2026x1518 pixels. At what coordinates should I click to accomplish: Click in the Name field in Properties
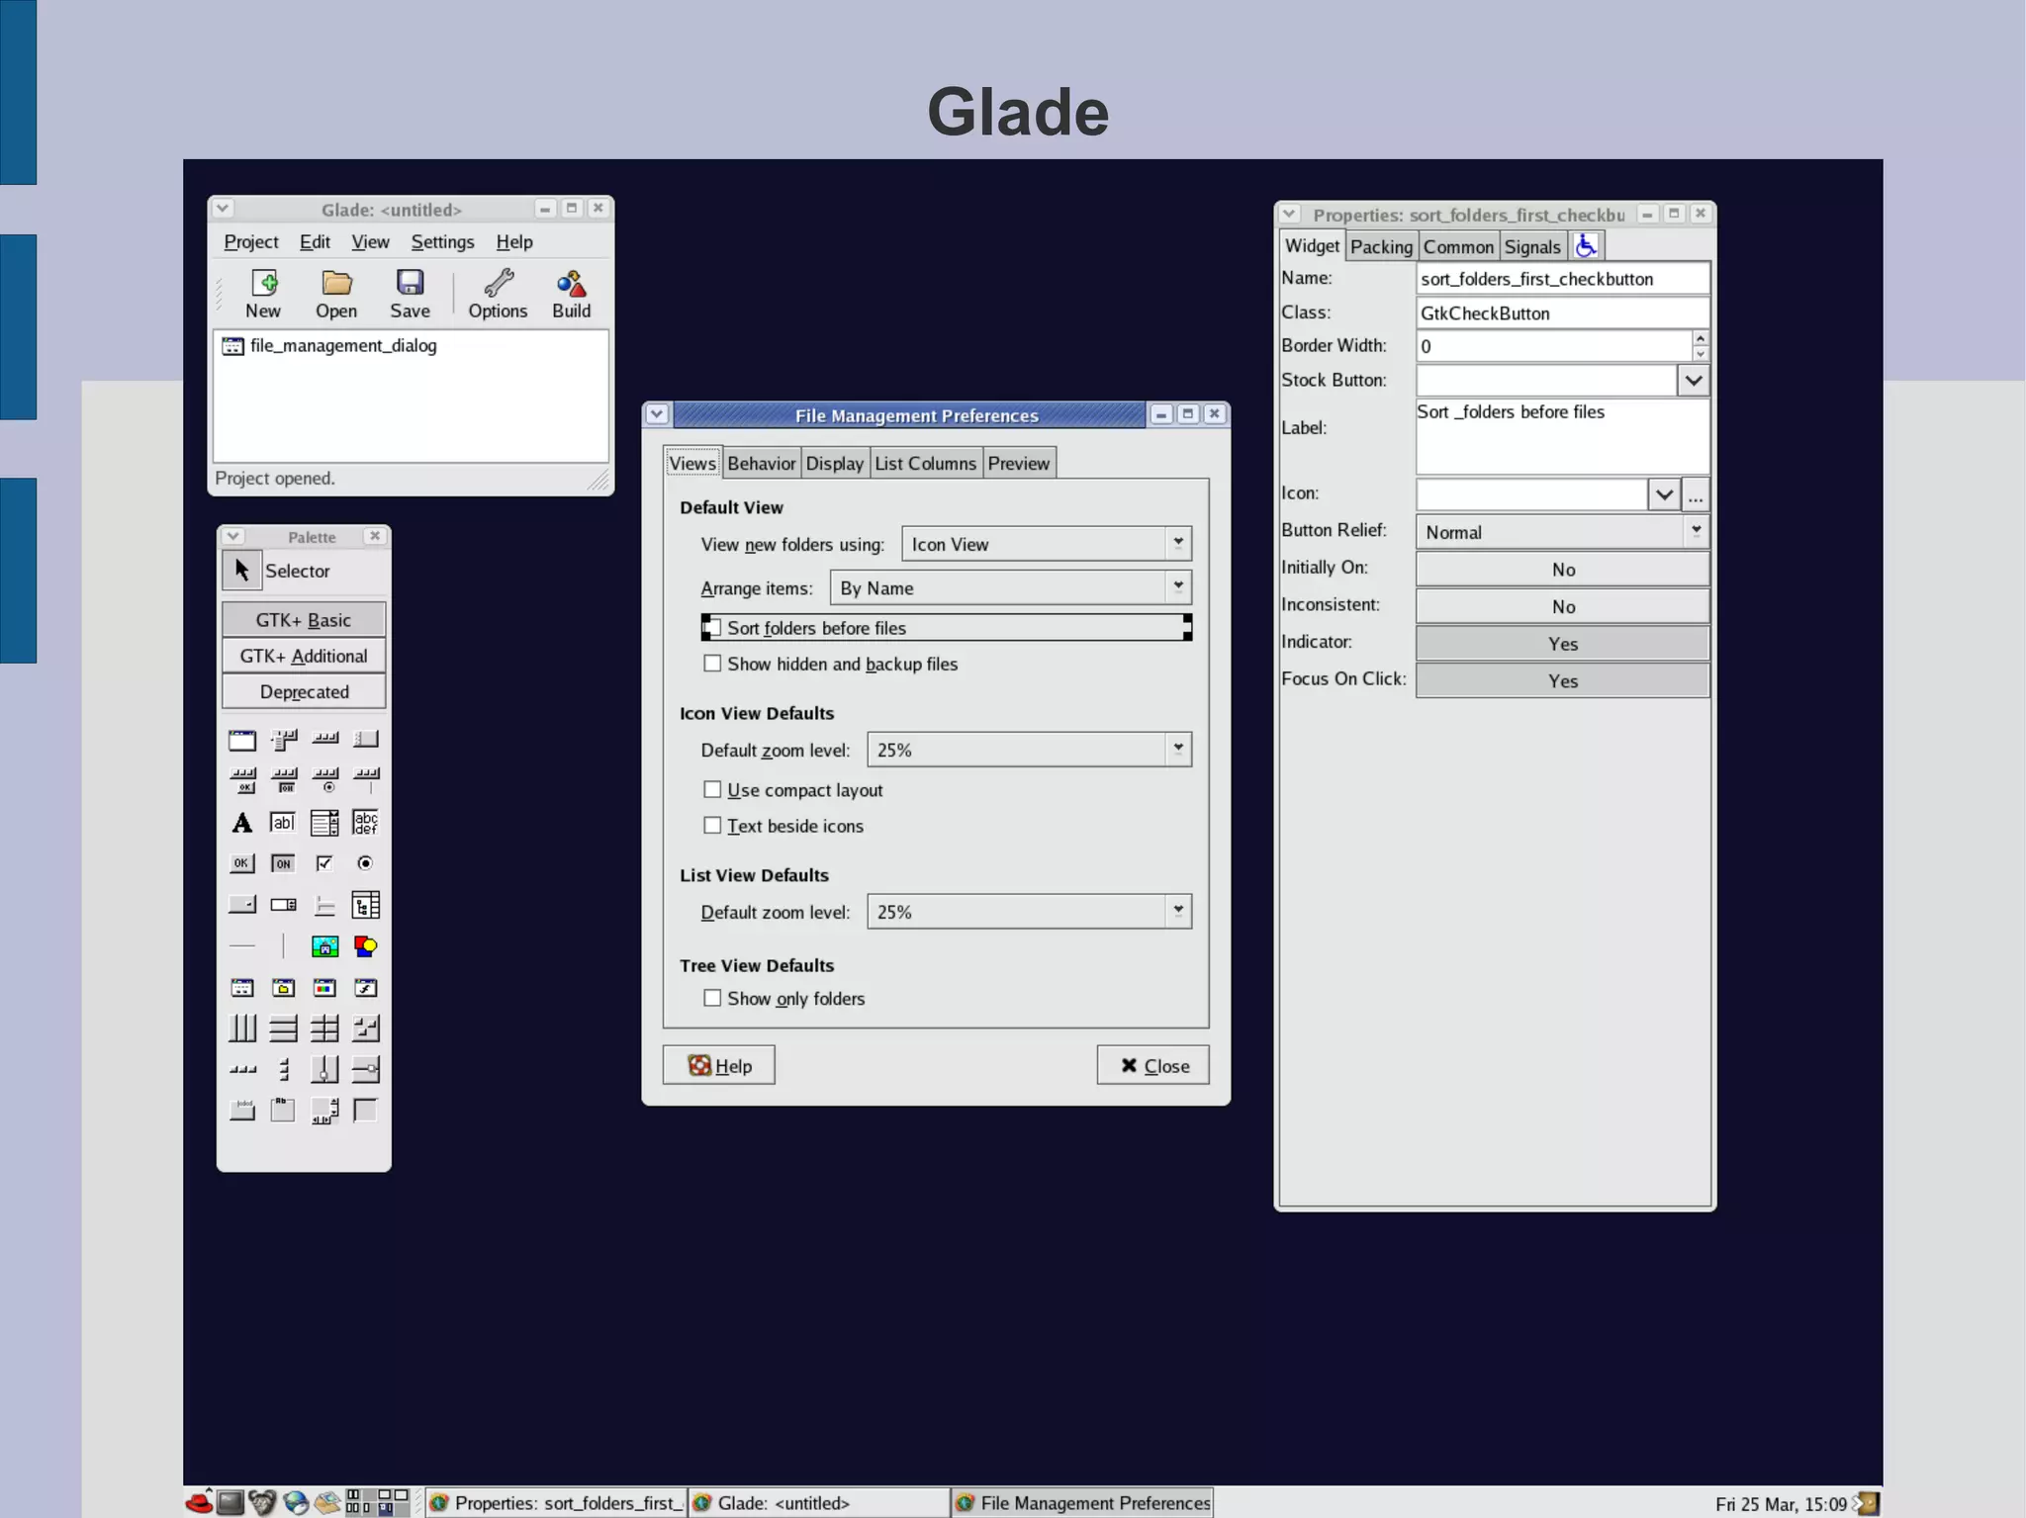tap(1563, 279)
